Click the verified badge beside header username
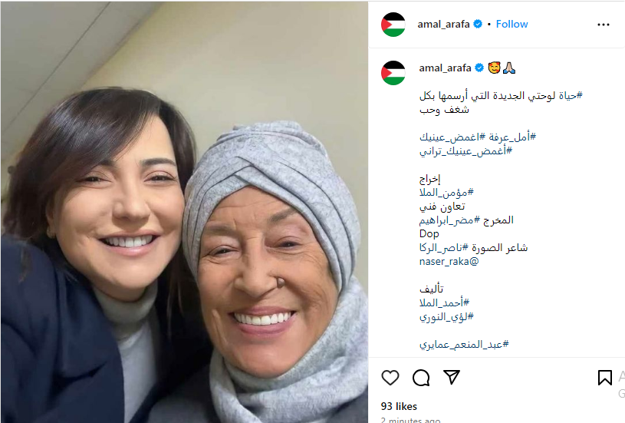Image resolution: width=625 pixels, height=423 pixels. tap(478, 25)
